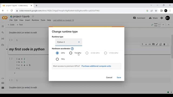Open the File menu
The width and height of the screenshot is (173, 97).
coord(11,20)
